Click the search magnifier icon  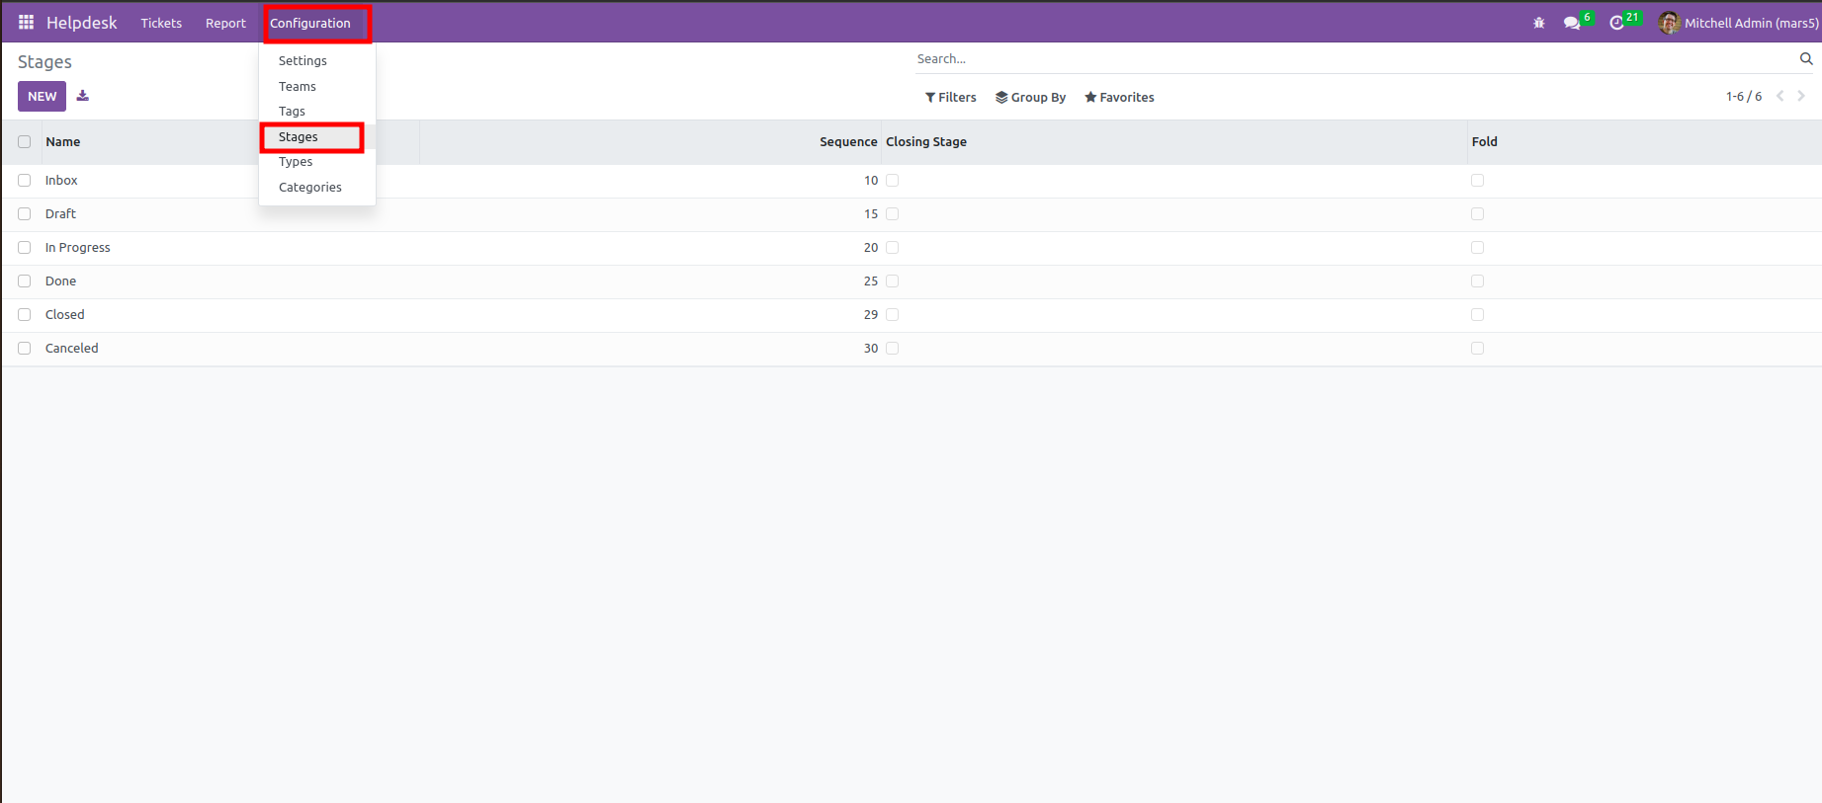coord(1806,59)
